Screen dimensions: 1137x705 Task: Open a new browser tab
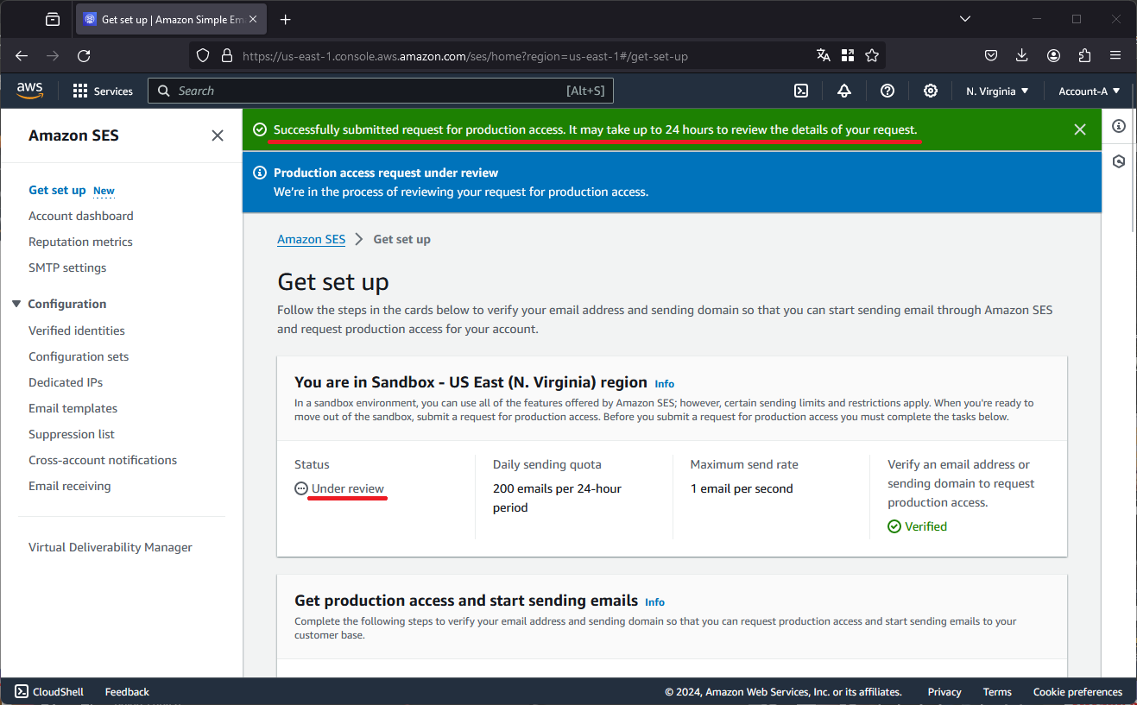286,19
